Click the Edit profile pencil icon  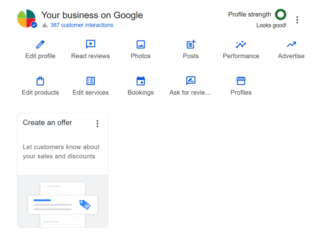point(40,44)
